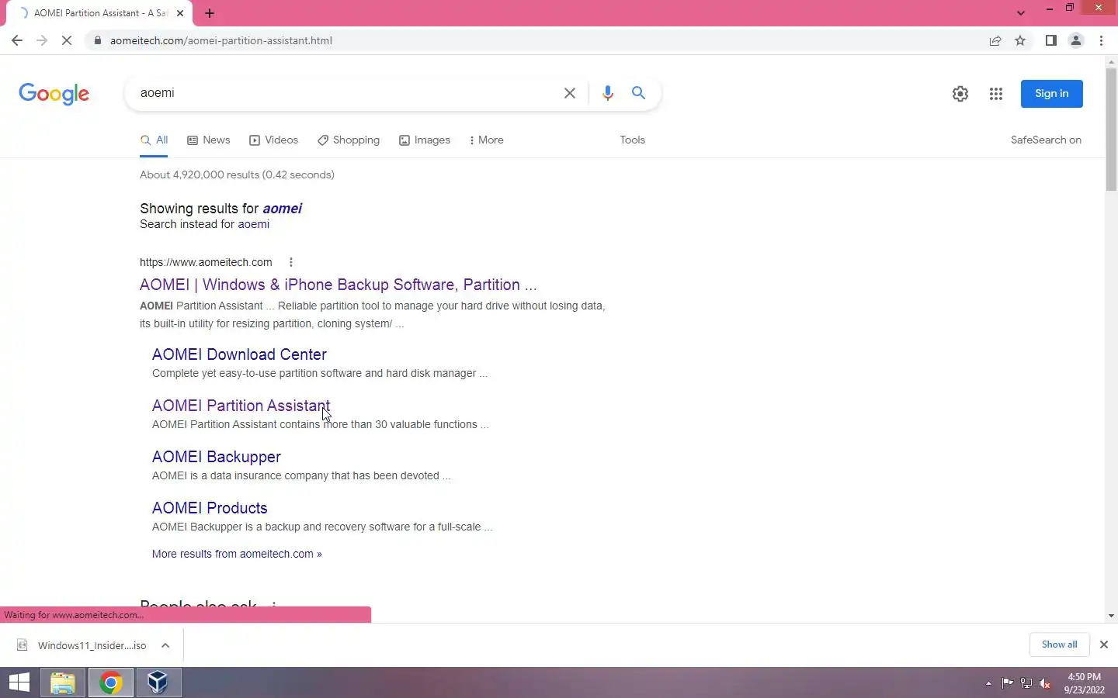1118x698 pixels.
Task: Bookmark this page with the star
Action: click(x=1020, y=40)
